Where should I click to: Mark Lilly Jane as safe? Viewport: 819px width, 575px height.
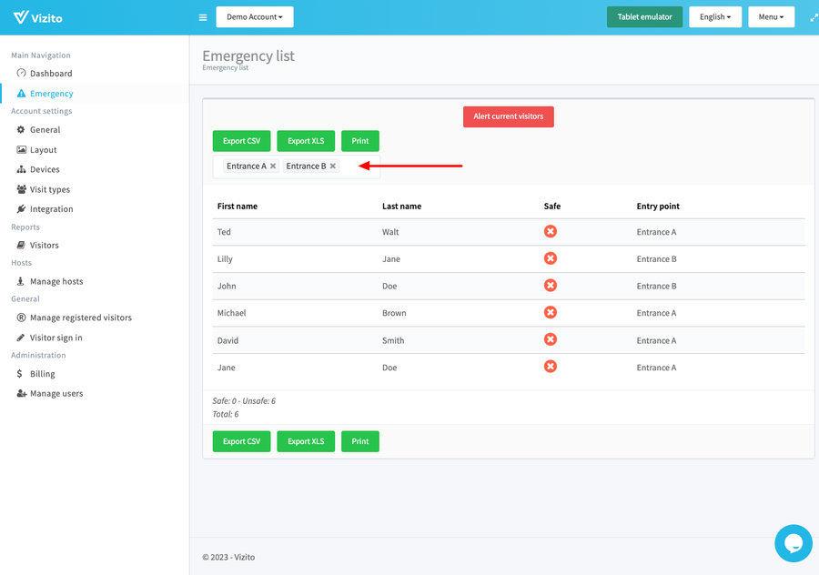coord(550,259)
